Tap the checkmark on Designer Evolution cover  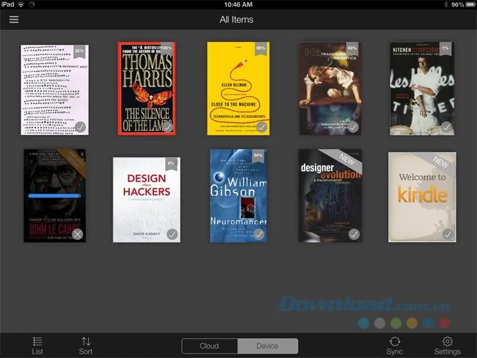[354, 234]
